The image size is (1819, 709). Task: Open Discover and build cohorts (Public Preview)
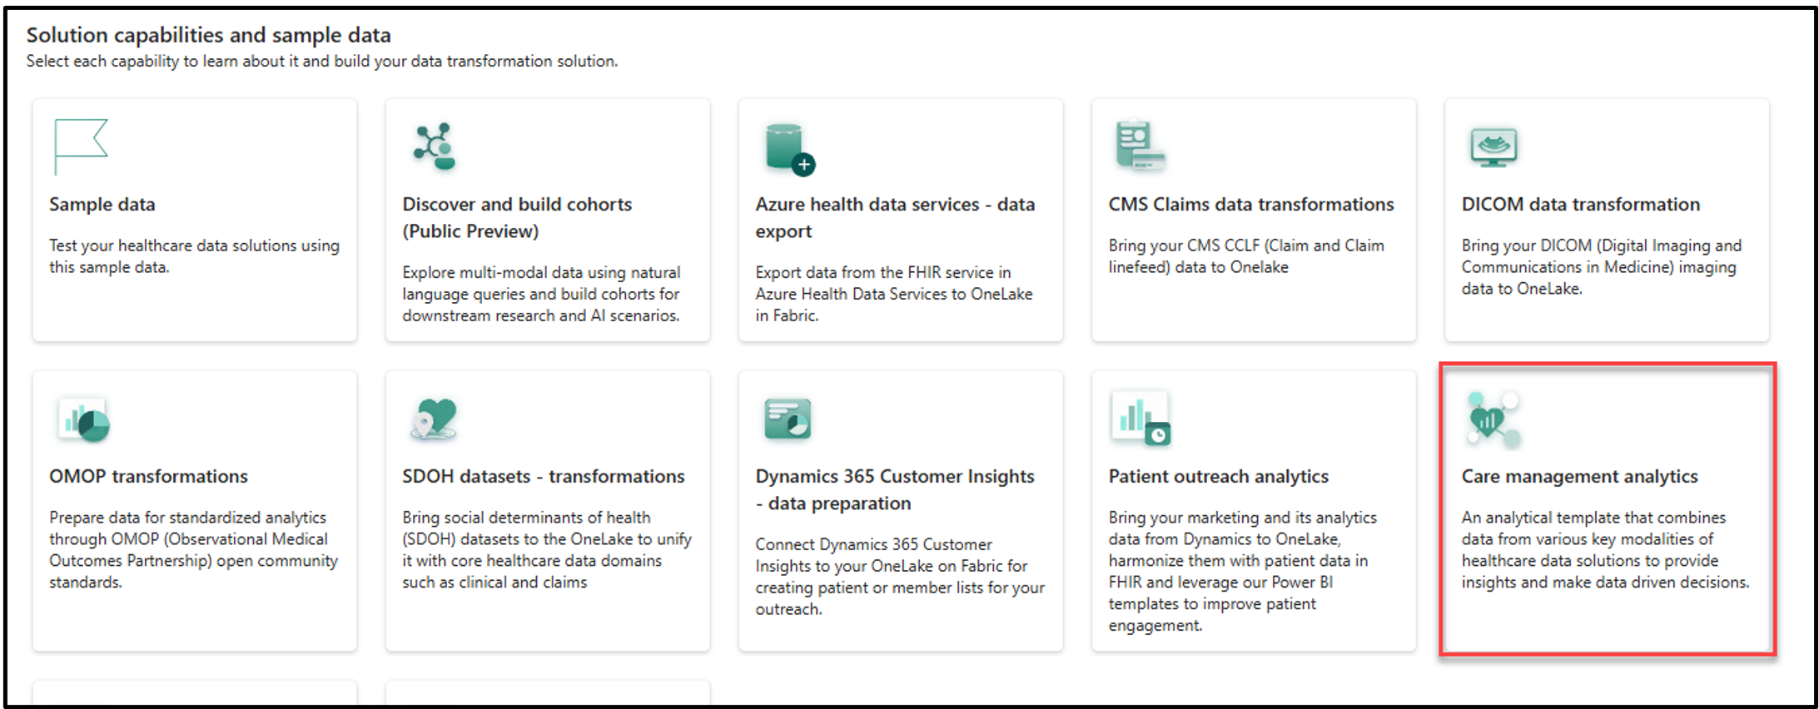[517, 218]
